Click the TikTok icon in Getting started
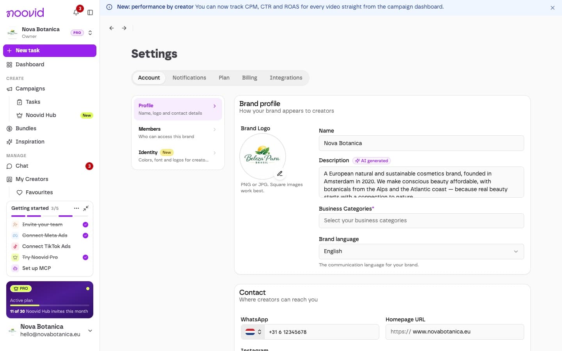 (x=15, y=246)
